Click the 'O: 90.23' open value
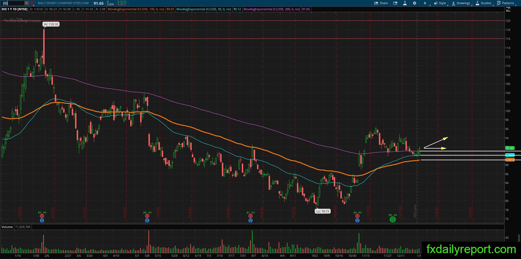 click(51, 9)
